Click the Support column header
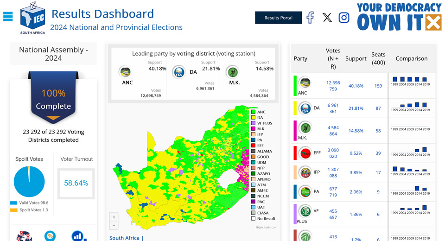The image size is (445, 241). pos(356,58)
